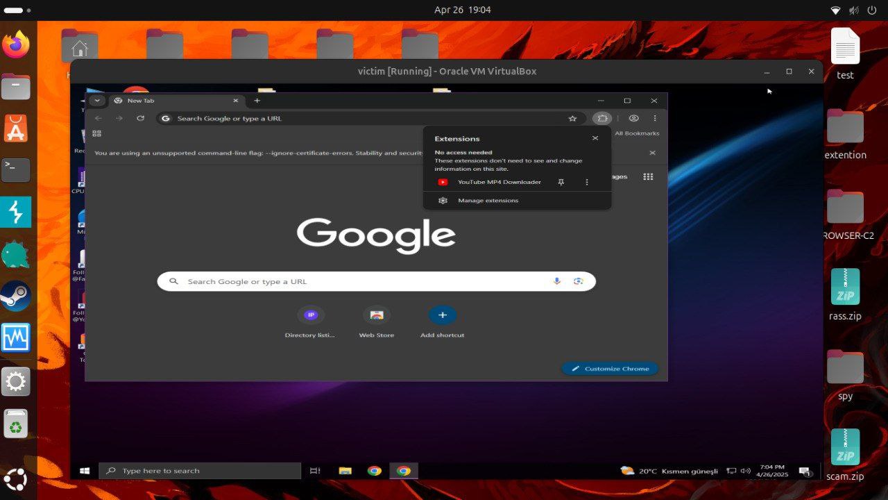Open the Windows Start menu

[x=85, y=471]
